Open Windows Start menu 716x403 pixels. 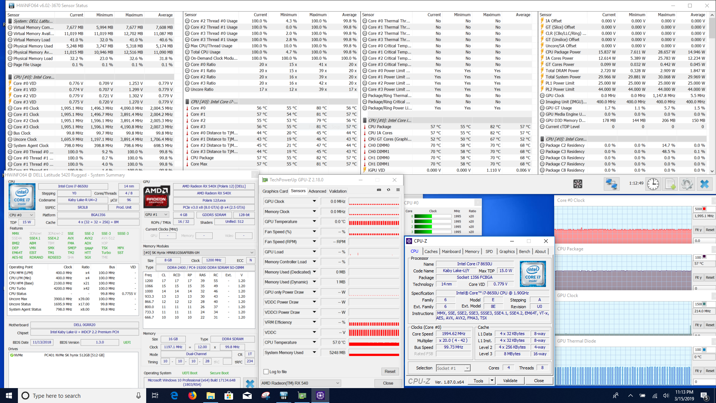point(9,396)
